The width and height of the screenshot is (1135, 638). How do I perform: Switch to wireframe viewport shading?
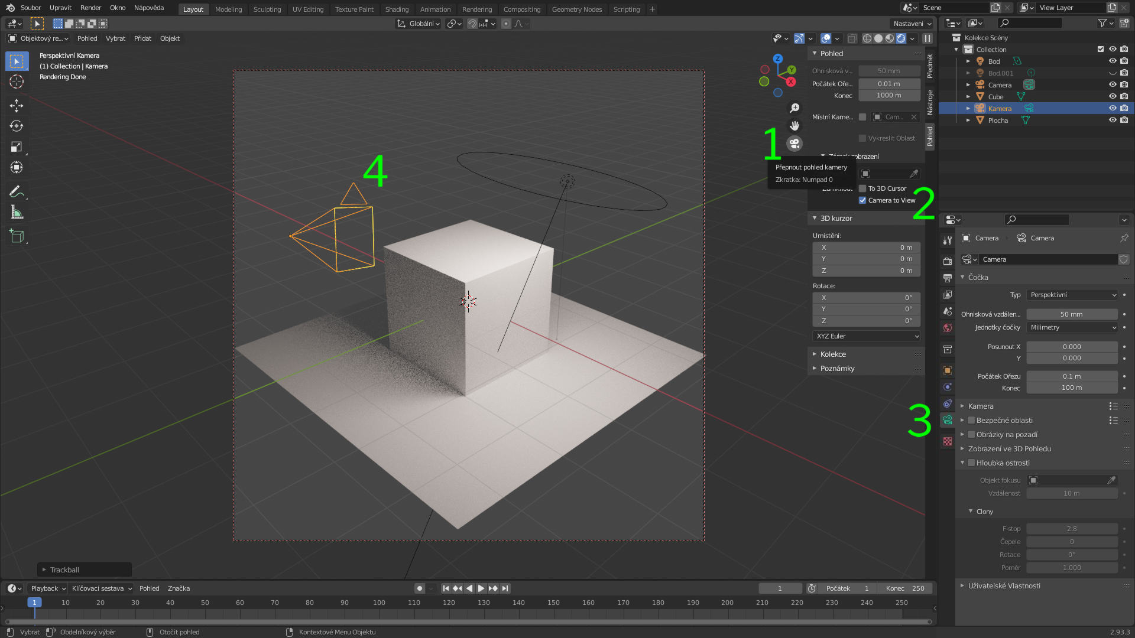(x=867, y=38)
